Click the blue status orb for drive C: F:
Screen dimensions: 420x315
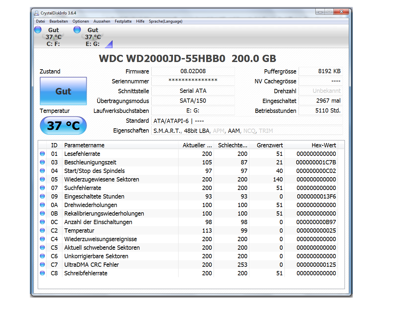pyautogui.click(x=38, y=30)
